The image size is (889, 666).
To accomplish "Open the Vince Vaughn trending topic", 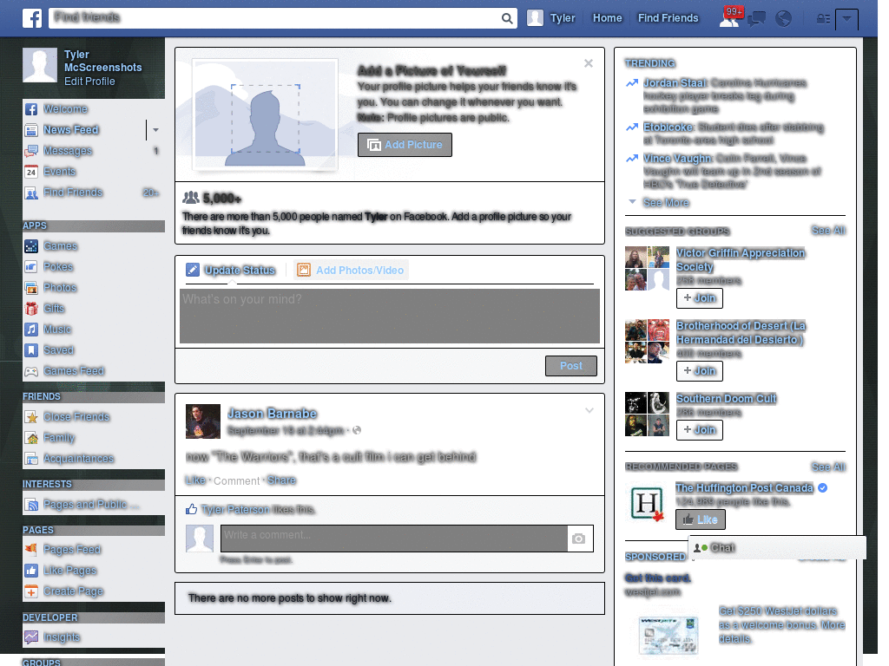I will [677, 158].
